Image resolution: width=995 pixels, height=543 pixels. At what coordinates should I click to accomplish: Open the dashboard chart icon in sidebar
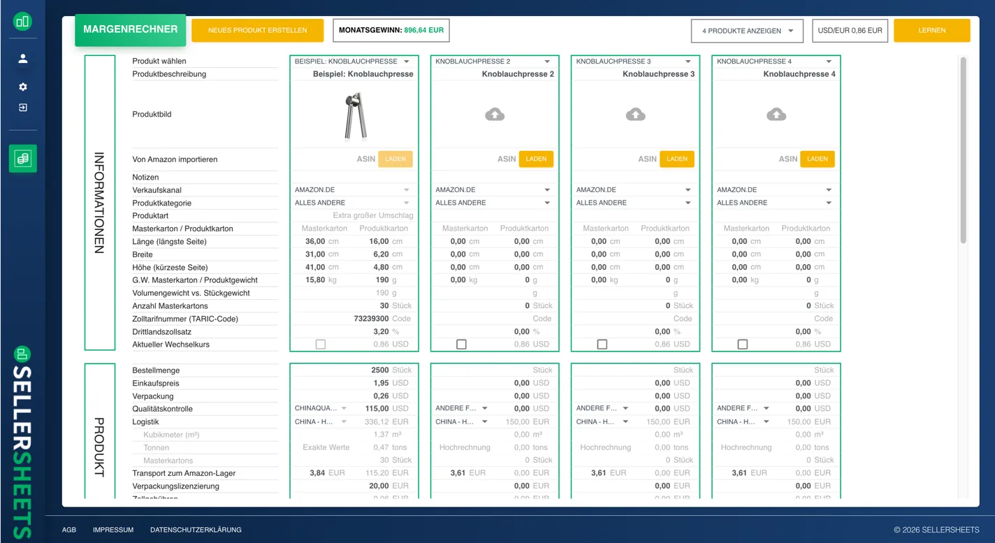22,22
